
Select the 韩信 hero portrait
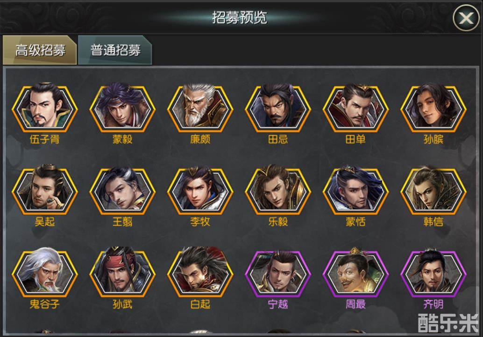tap(433, 190)
